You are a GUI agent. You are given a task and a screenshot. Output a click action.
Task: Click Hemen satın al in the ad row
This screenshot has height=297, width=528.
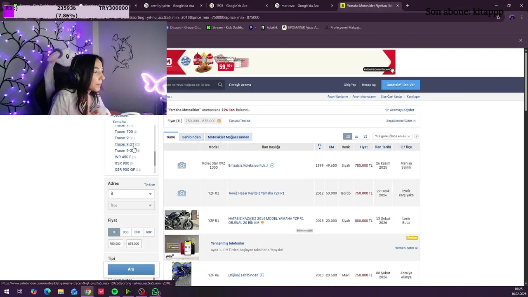click(406, 248)
